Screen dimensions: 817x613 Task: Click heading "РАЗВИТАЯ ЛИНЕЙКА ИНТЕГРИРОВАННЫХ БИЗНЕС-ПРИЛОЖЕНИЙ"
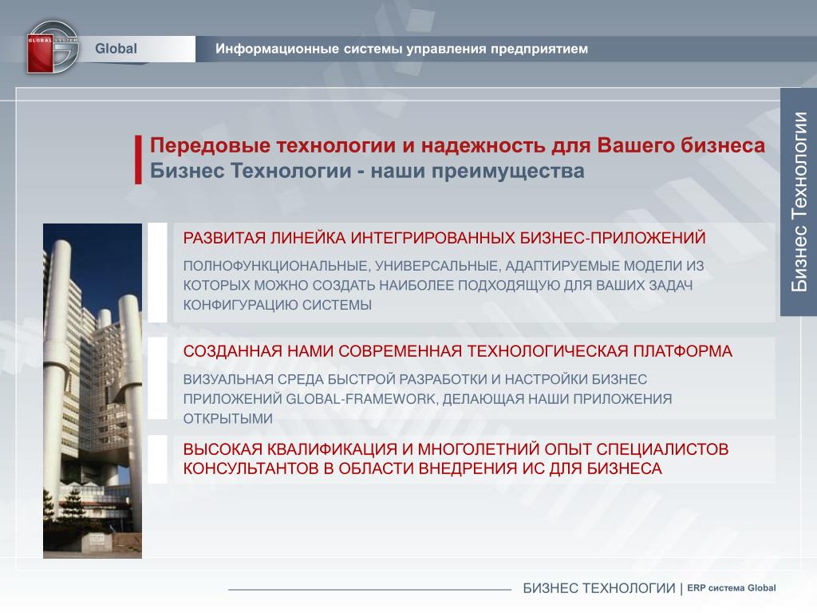pos(444,238)
